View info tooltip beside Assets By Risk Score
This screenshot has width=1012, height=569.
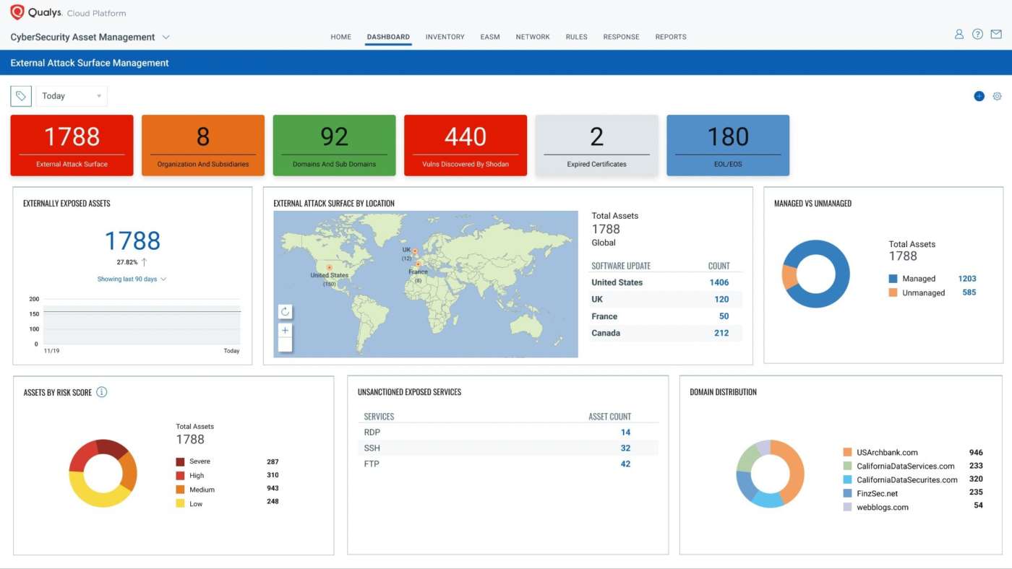102,392
